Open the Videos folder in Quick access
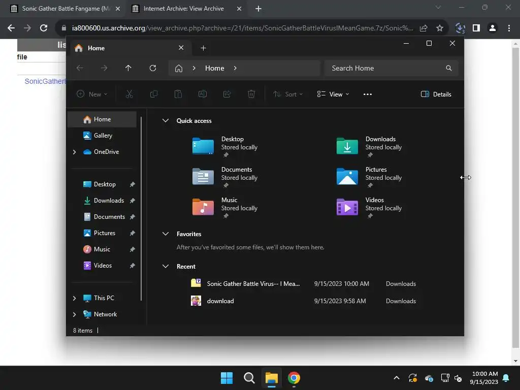 [x=370, y=208]
